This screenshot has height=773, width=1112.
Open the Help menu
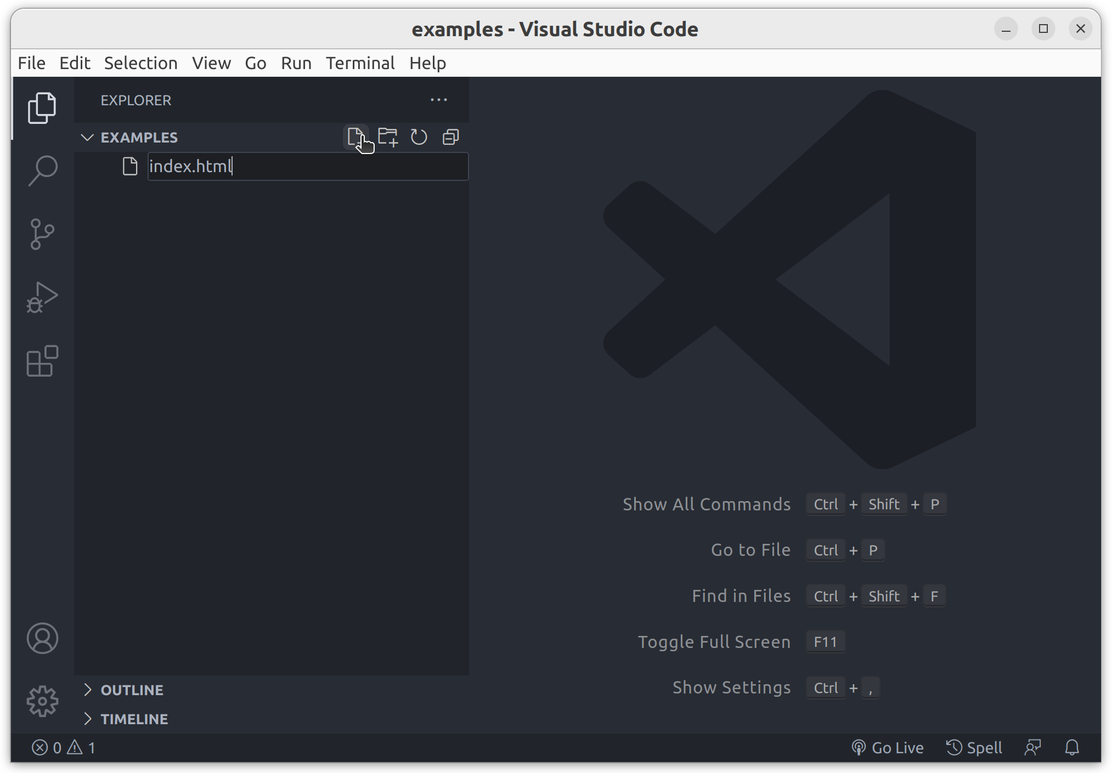tap(427, 63)
